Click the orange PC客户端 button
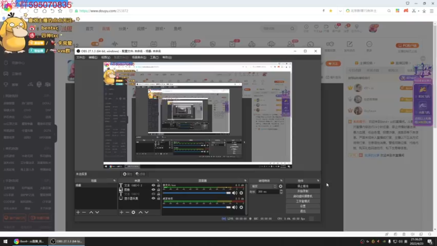 point(408,45)
